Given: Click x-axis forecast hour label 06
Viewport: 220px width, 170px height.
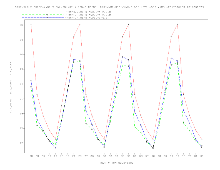Looking at the screenshot, I should (x=43, y=156).
